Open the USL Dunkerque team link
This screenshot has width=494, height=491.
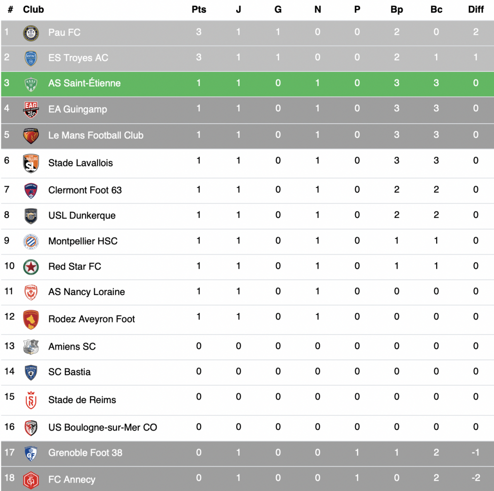[x=82, y=216]
